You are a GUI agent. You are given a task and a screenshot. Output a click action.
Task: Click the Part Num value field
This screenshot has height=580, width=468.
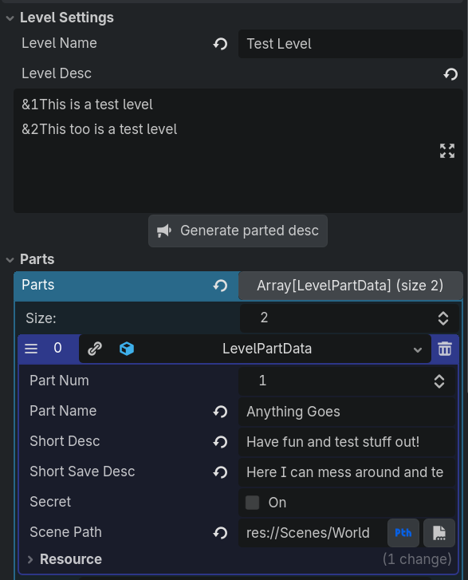tap(347, 381)
